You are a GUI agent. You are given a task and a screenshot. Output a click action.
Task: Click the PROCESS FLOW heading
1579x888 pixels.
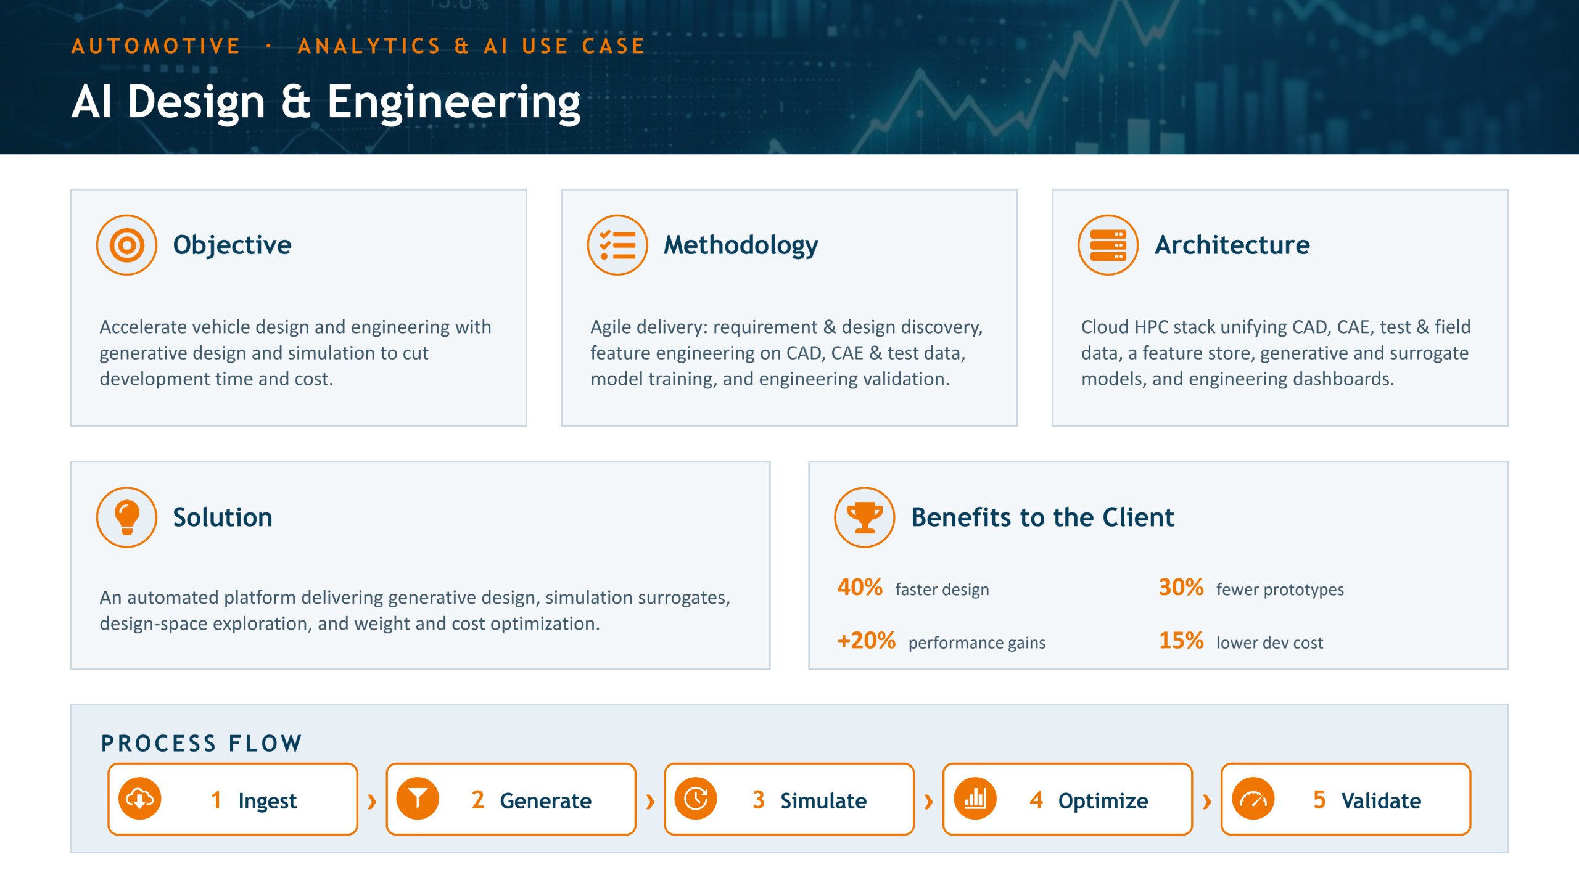click(x=202, y=743)
